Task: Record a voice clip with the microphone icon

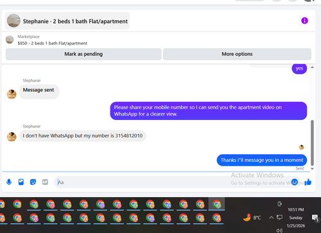Action: click(9, 182)
